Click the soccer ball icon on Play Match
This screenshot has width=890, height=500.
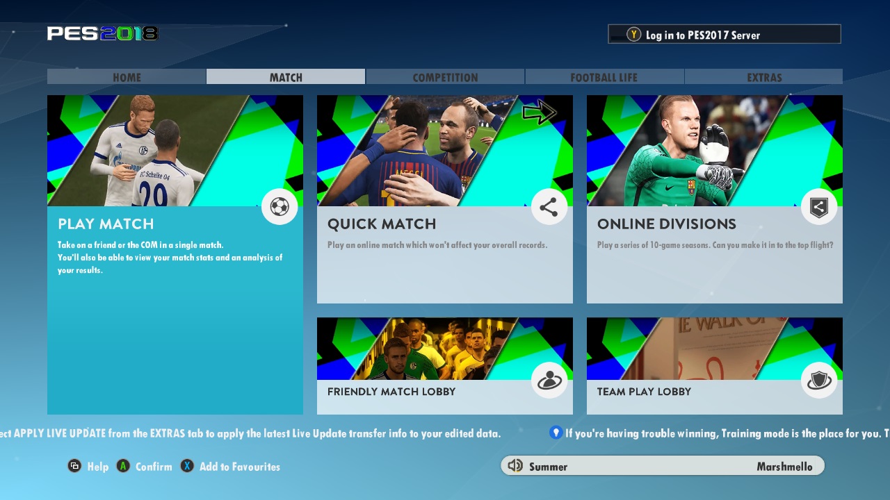click(280, 207)
